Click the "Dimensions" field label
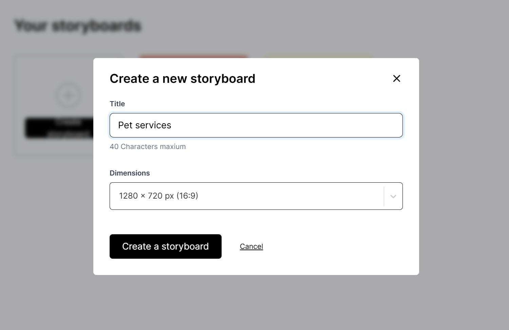This screenshot has width=509, height=330. [130, 173]
